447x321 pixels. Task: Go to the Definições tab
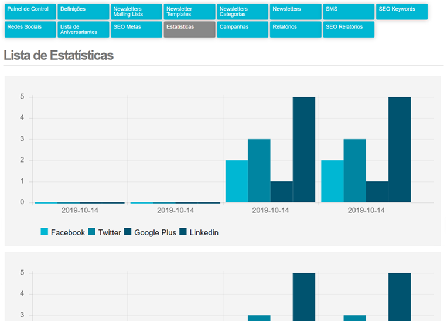click(83, 12)
